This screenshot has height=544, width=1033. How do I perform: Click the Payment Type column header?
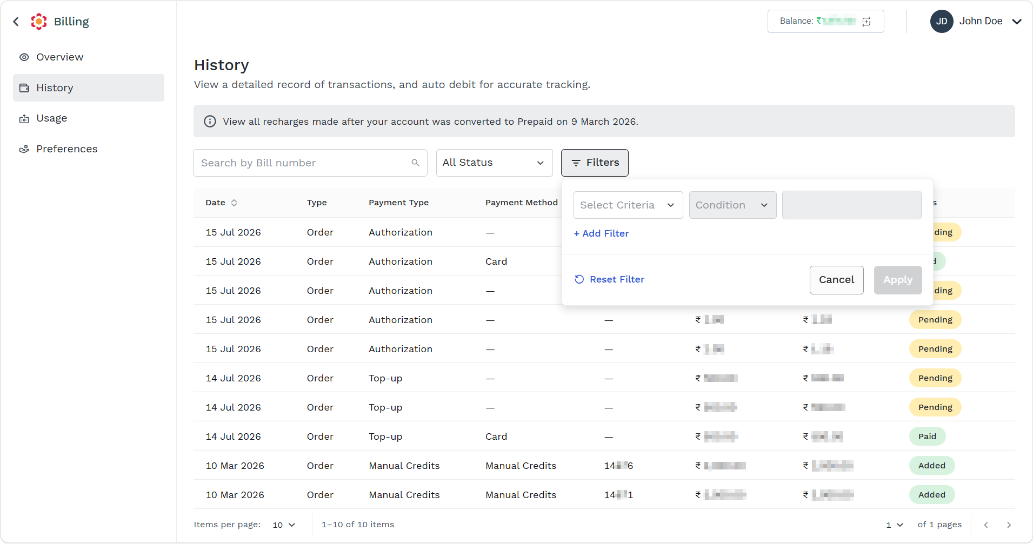[x=398, y=203]
